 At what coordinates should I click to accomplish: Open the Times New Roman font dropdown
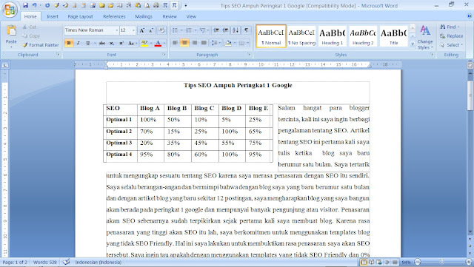coord(117,30)
